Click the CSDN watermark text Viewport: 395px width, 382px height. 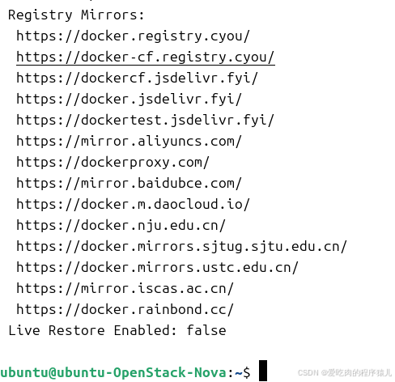point(345,373)
